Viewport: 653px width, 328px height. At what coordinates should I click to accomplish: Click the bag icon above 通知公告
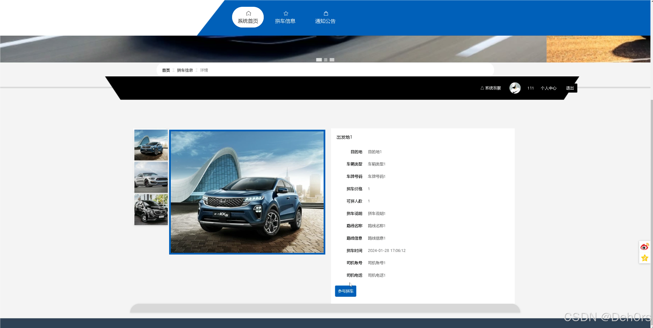pyautogui.click(x=326, y=14)
